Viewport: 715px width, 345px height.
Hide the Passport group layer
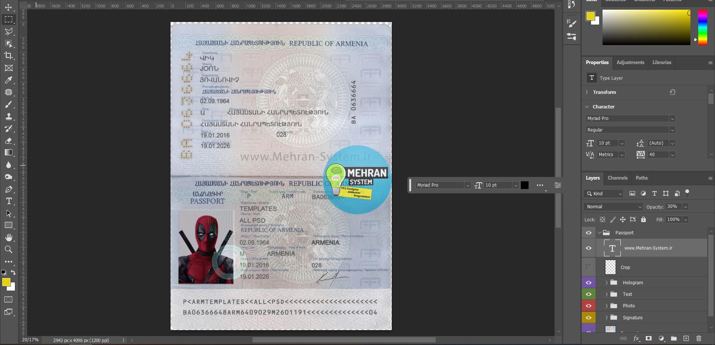(x=589, y=233)
